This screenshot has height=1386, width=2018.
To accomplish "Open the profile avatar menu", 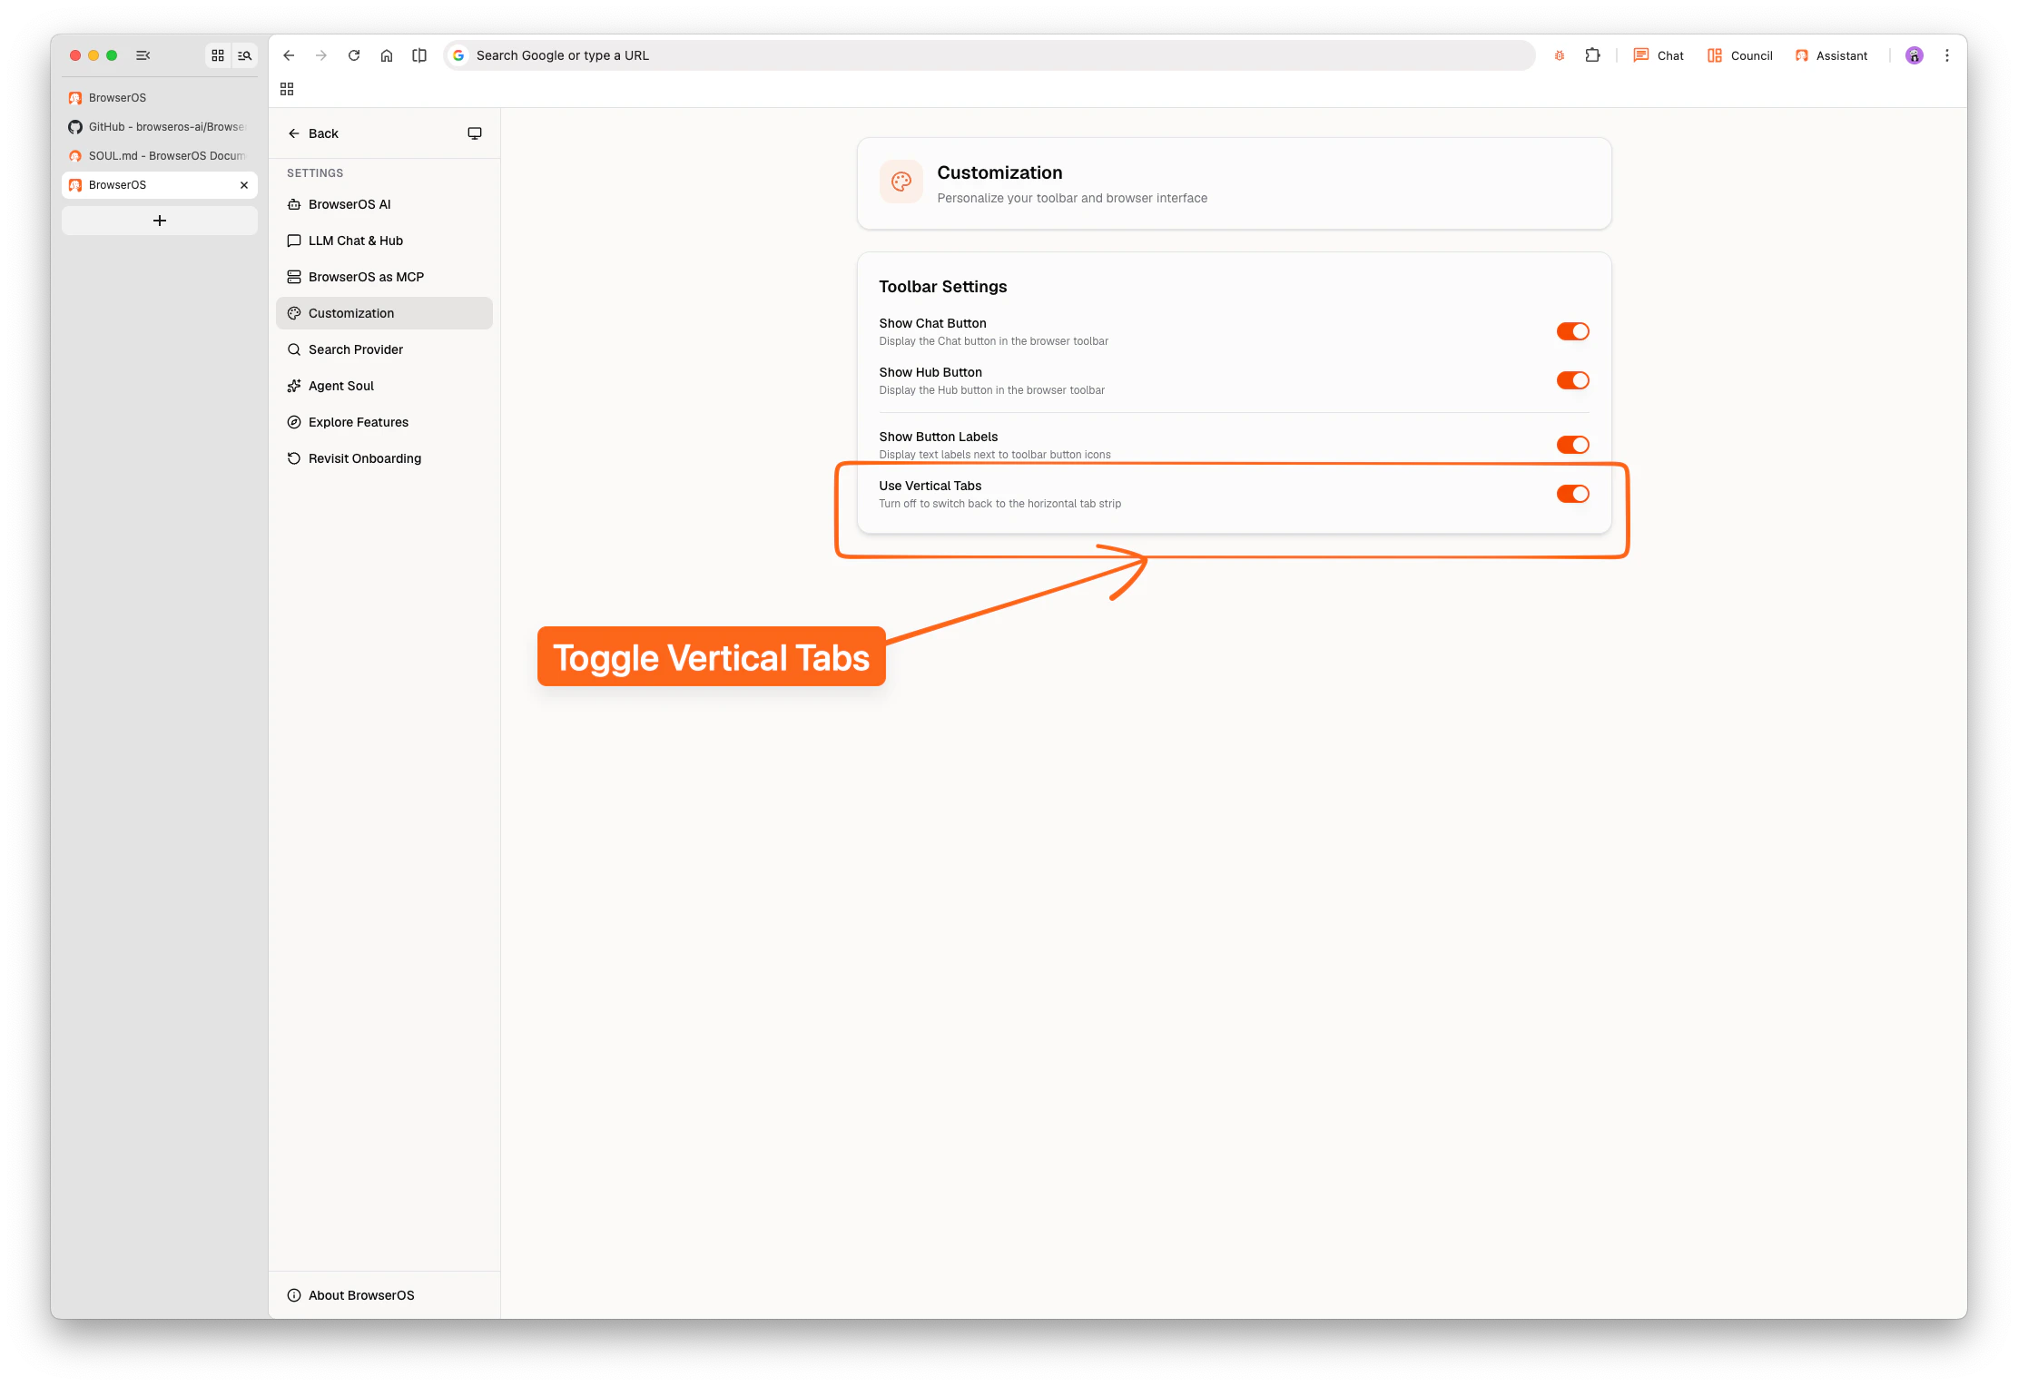I will point(1914,55).
